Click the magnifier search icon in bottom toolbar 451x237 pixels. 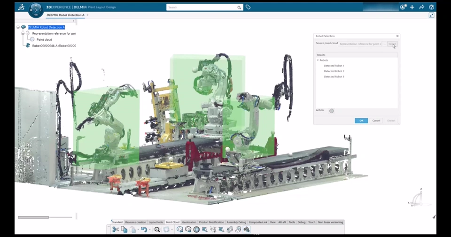tap(157, 229)
